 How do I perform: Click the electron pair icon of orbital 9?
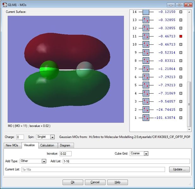click(x=146, y=53)
